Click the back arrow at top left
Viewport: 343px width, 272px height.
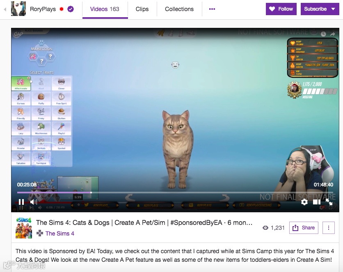4,9
